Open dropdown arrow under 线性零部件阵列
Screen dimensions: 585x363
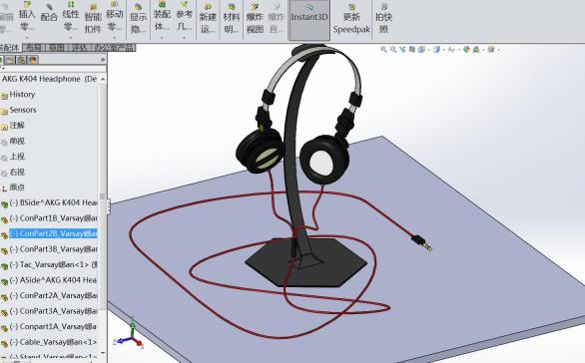click(x=71, y=37)
